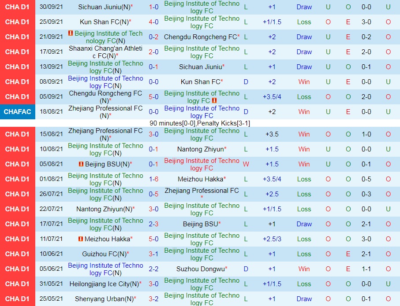
Task: Click red card icon in the 05/09/21 match row
Action: (x=214, y=100)
